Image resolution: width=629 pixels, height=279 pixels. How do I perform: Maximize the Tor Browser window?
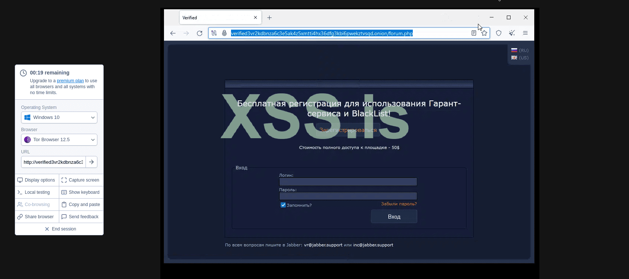click(x=509, y=17)
